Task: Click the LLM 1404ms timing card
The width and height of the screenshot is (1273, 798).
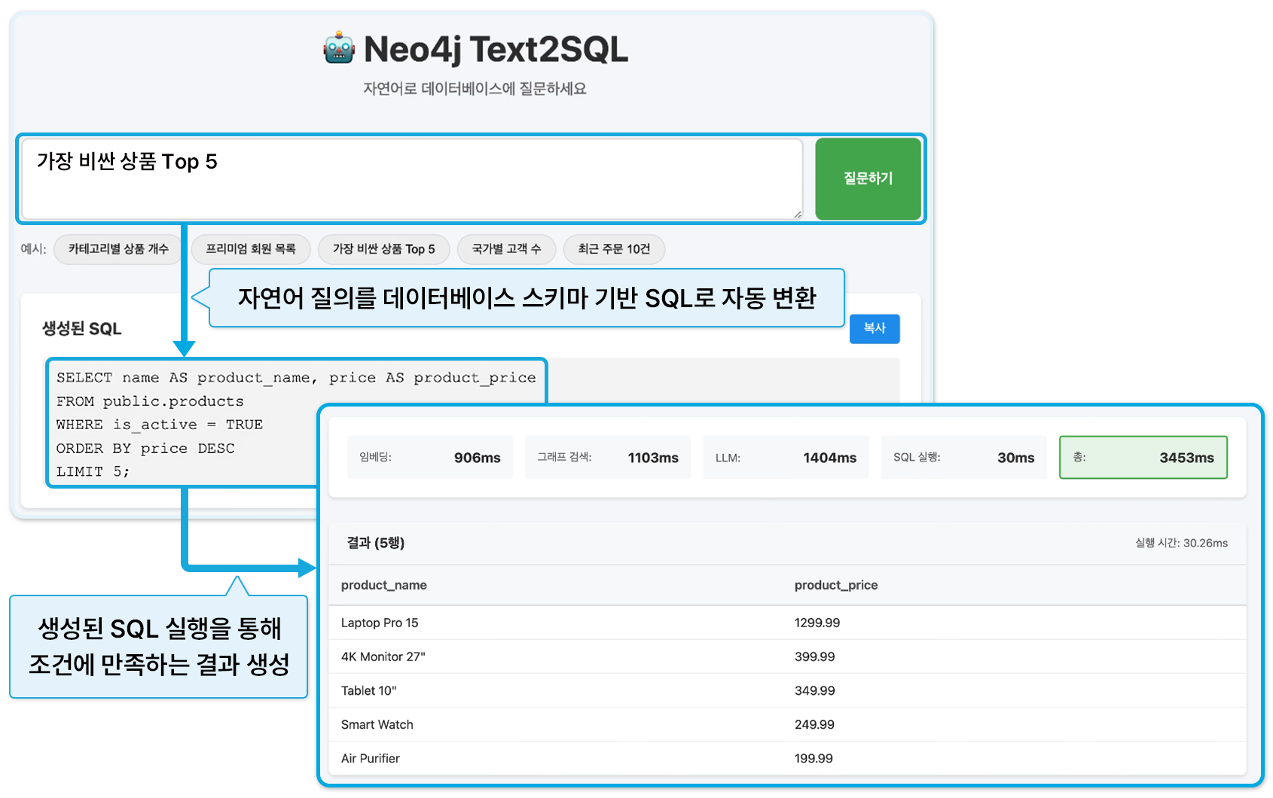Action: tap(785, 458)
